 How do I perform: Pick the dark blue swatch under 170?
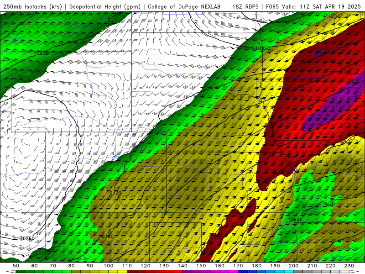[x=243, y=272]
